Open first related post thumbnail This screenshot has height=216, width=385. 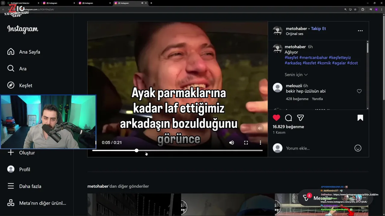point(134,205)
